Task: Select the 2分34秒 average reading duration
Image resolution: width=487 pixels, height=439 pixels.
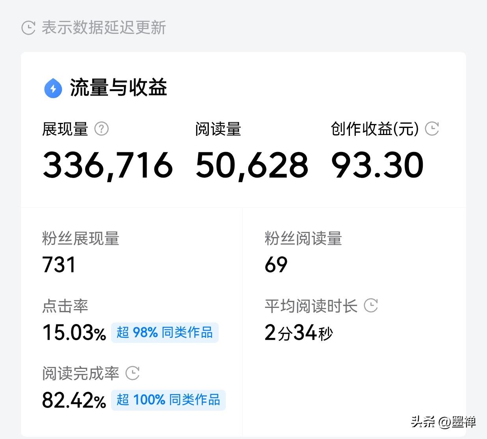Action: click(x=298, y=333)
